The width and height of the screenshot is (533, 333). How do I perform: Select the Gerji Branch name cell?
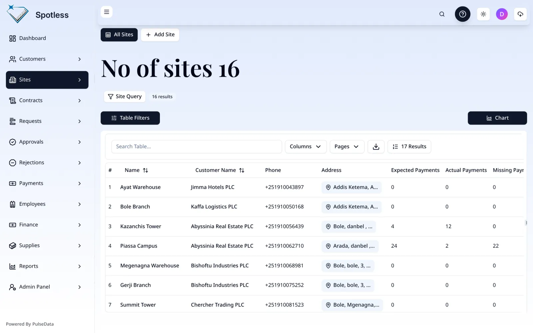coord(135,285)
